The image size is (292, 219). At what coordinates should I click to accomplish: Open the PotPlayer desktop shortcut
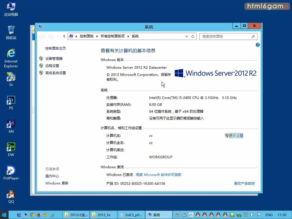pos(11,173)
